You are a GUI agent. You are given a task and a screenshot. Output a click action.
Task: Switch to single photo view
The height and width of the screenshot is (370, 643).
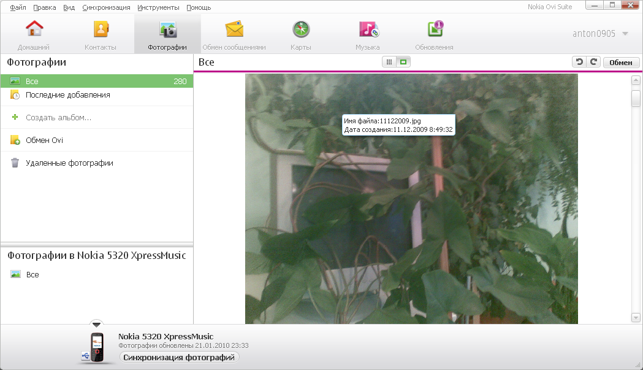(403, 62)
